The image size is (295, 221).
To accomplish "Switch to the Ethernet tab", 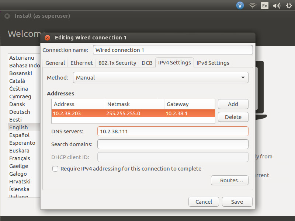I will (x=81, y=63).
